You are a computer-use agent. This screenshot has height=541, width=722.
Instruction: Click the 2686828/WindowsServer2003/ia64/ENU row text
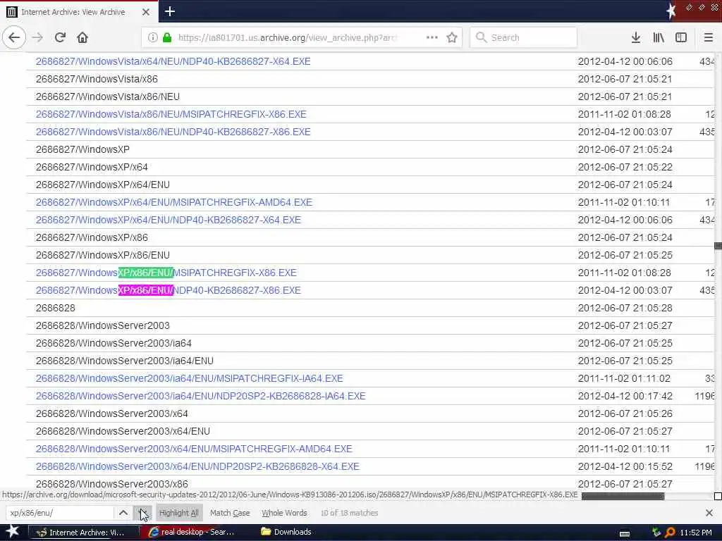pos(125,360)
